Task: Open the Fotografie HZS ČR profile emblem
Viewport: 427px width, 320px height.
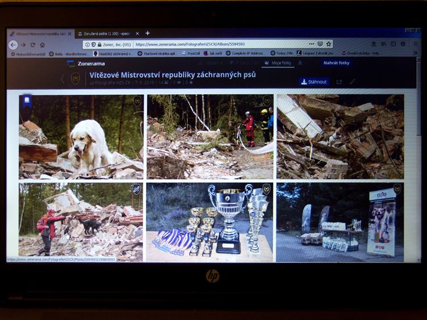Action: pyautogui.click(x=76, y=79)
